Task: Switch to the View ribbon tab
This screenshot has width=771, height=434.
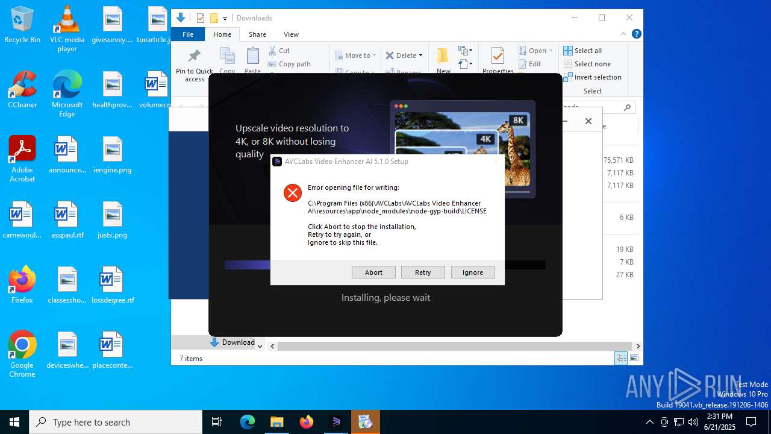Action: coord(291,34)
